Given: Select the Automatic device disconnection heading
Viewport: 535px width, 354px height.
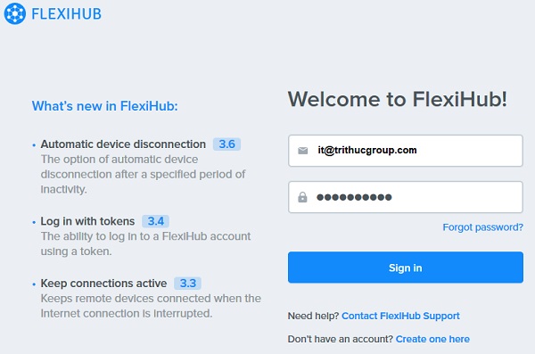Looking at the screenshot, I should coord(123,144).
